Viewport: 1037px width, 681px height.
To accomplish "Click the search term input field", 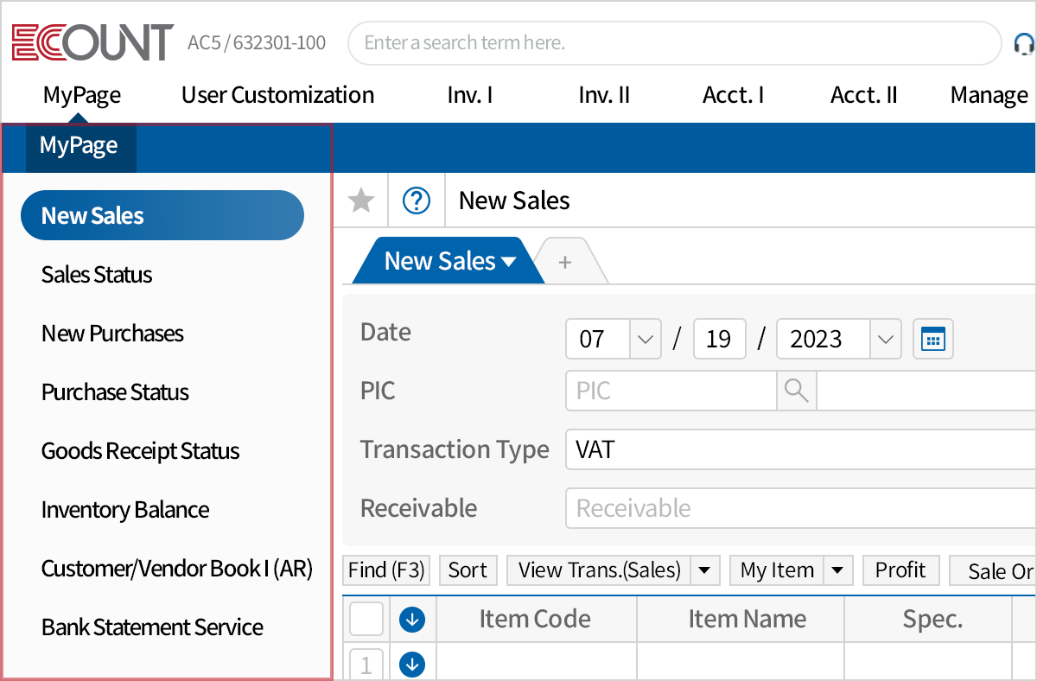I will point(674,41).
